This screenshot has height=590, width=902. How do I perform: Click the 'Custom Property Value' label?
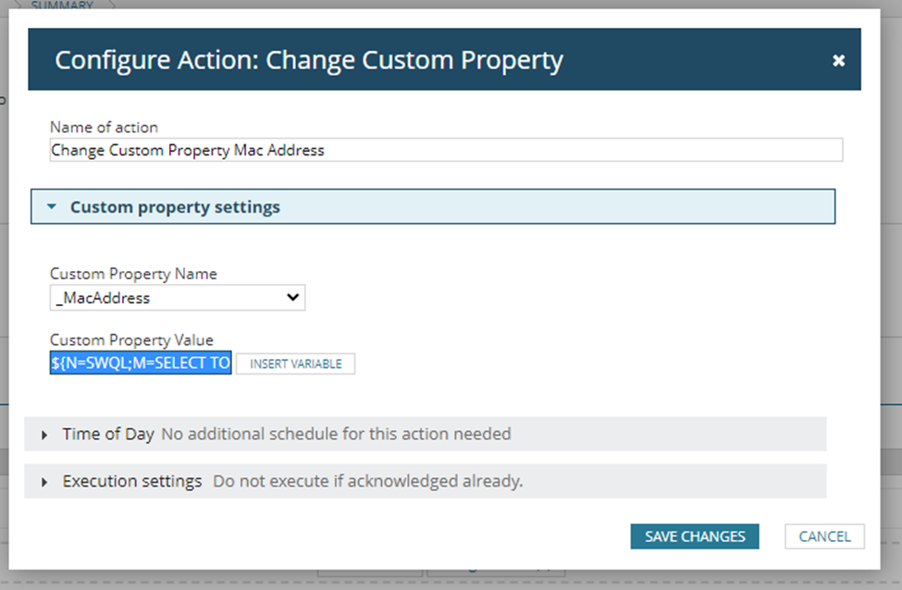[131, 340]
